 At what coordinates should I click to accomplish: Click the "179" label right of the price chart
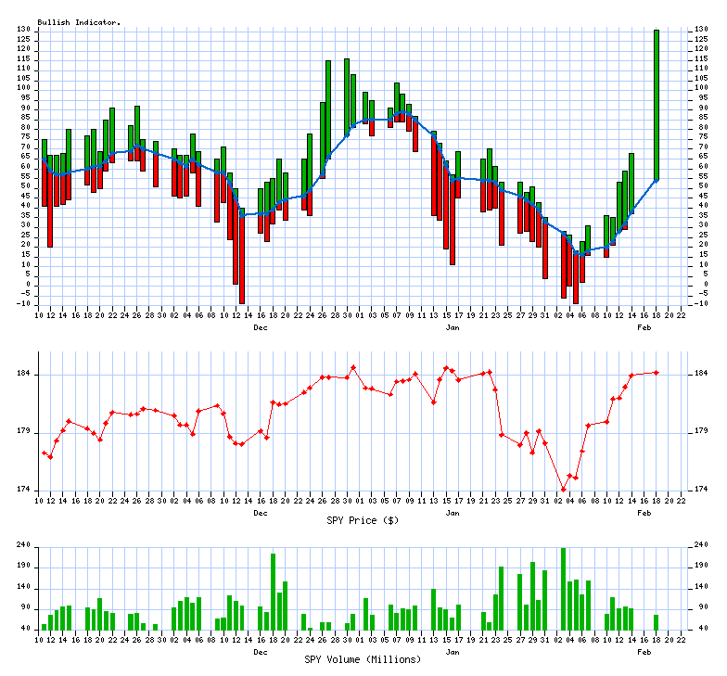point(702,431)
